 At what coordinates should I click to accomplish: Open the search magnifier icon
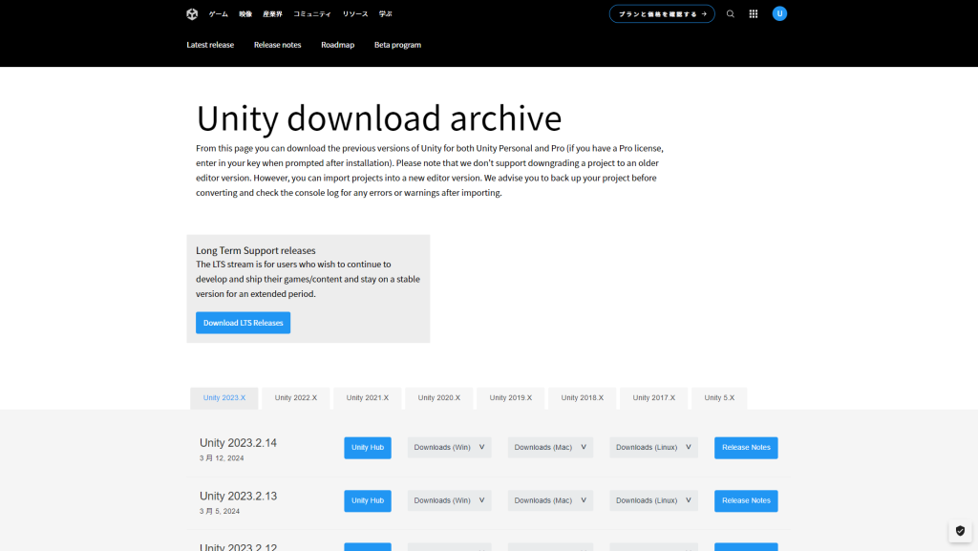pos(731,13)
